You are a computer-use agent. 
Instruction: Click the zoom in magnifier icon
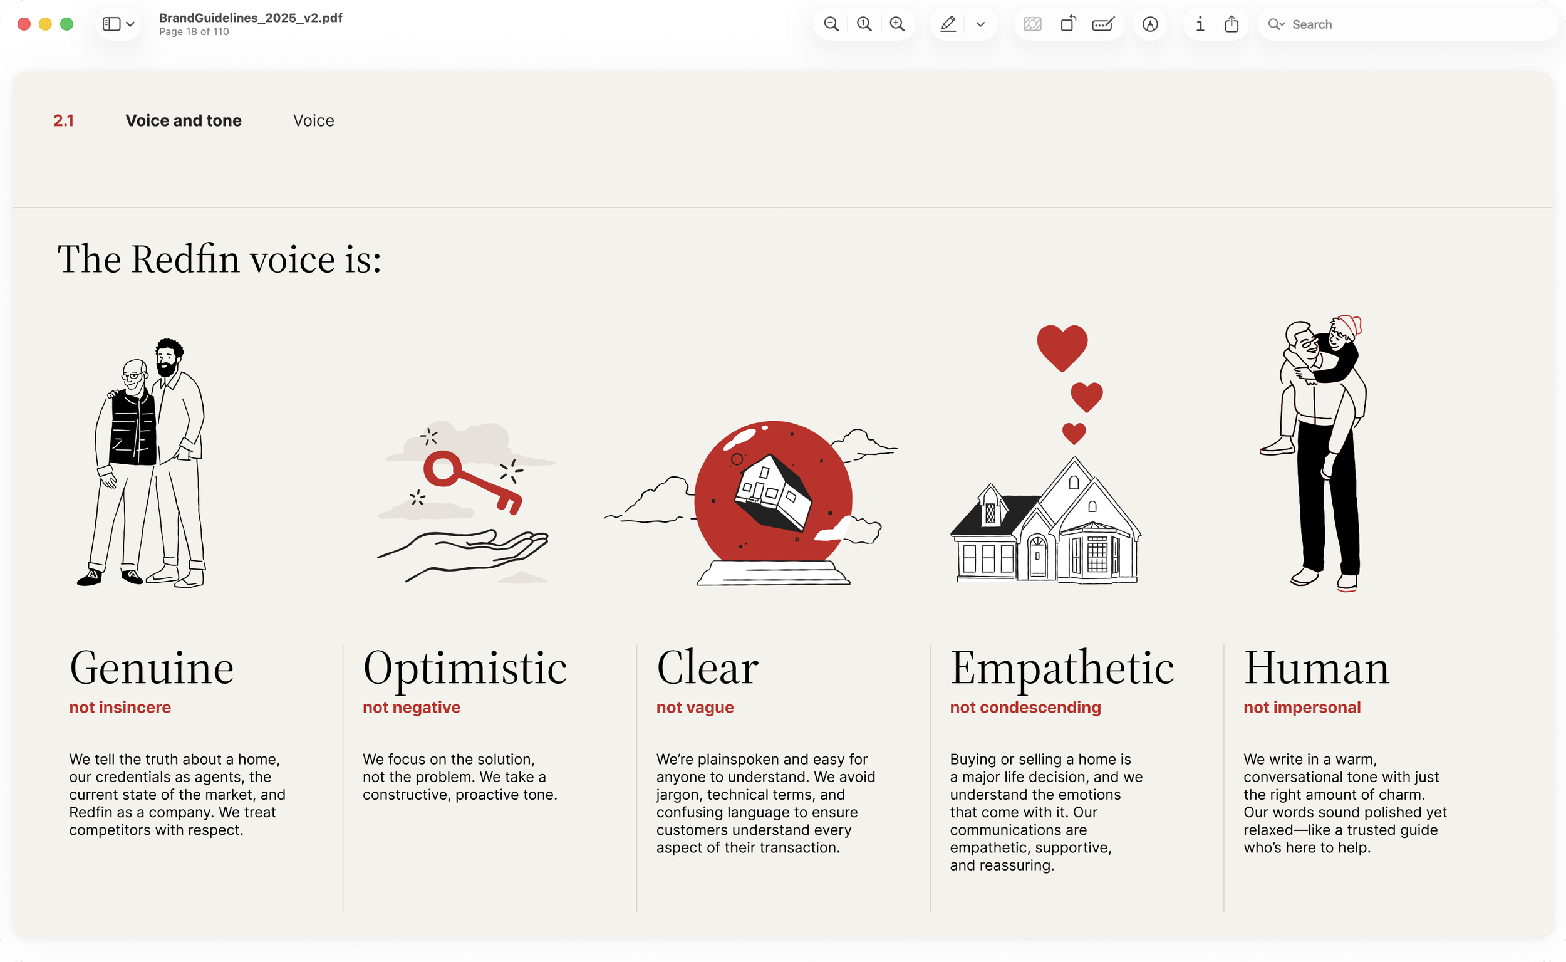[x=897, y=24]
